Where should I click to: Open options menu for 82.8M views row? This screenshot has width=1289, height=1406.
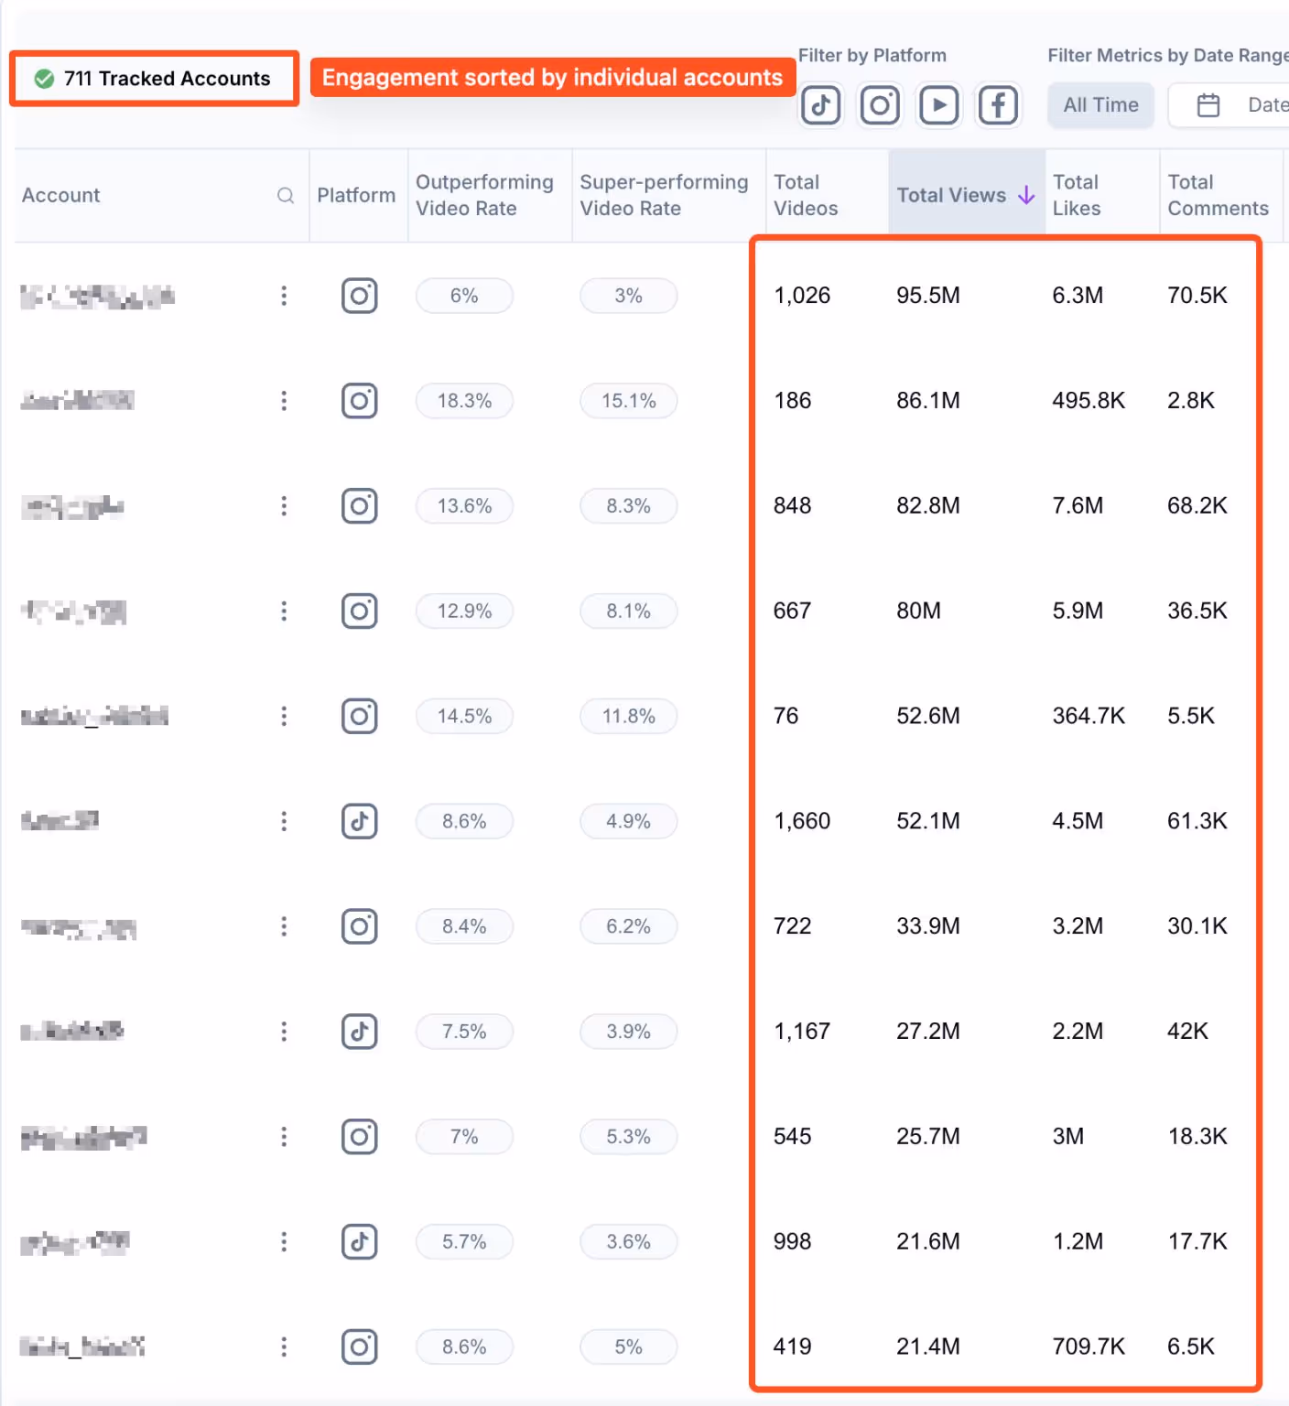(x=284, y=506)
